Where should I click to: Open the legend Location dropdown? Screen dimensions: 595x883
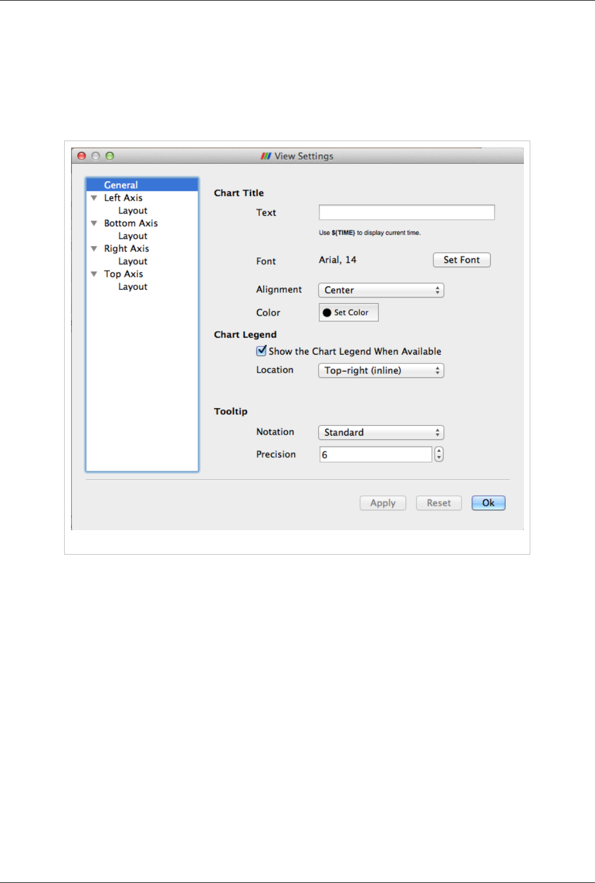pos(381,371)
